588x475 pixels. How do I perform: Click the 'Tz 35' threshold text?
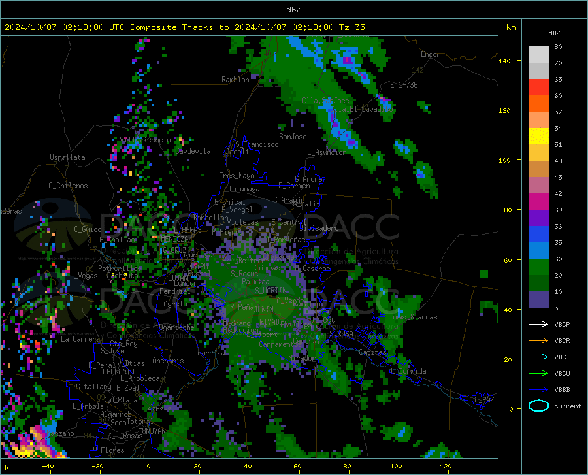pos(351,27)
